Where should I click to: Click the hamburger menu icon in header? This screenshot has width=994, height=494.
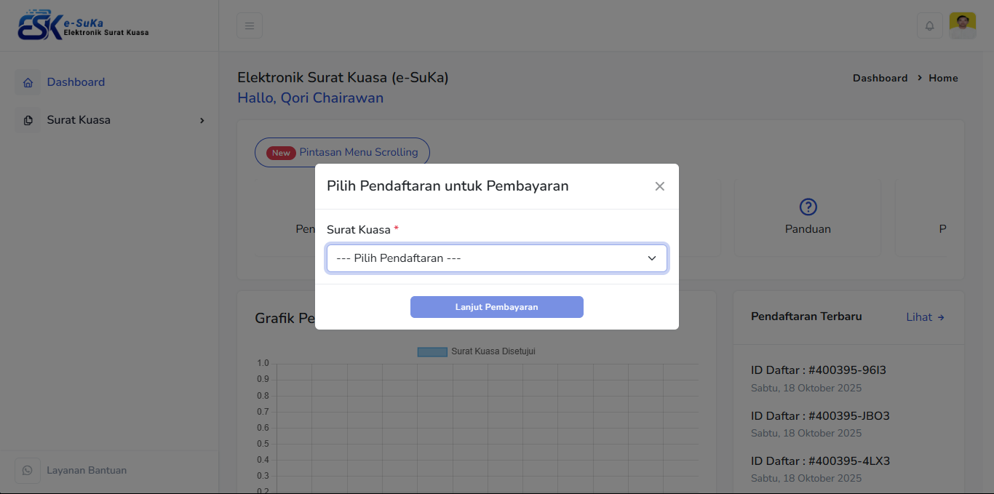(249, 25)
